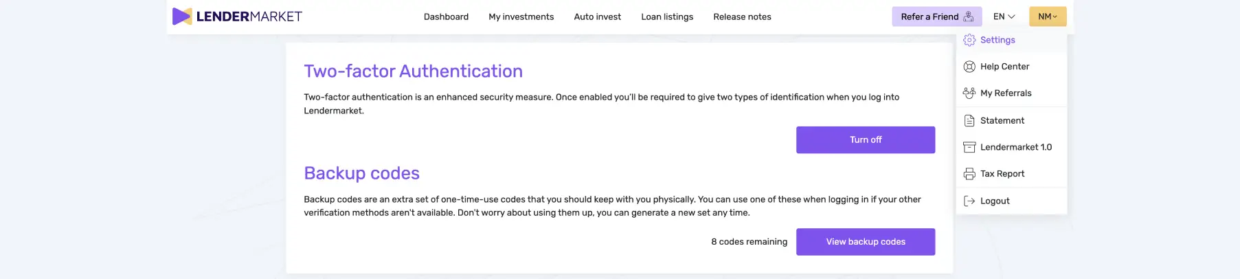Viewport: 1240px width, 279px height.
Task: Collapse the NM user account menu
Action: pyautogui.click(x=1047, y=16)
